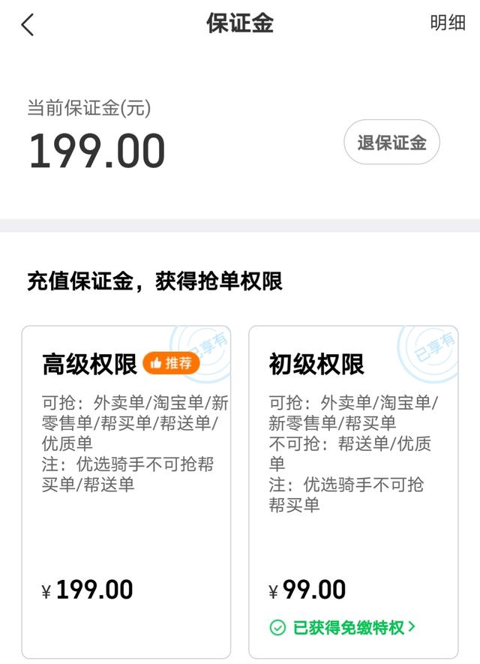Tap the current deposit amount 199.00
The height and width of the screenshot is (664, 480).
(97, 151)
